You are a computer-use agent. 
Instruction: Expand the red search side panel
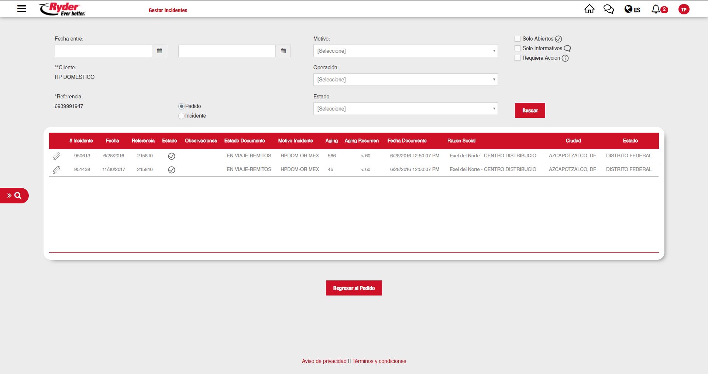[14, 196]
